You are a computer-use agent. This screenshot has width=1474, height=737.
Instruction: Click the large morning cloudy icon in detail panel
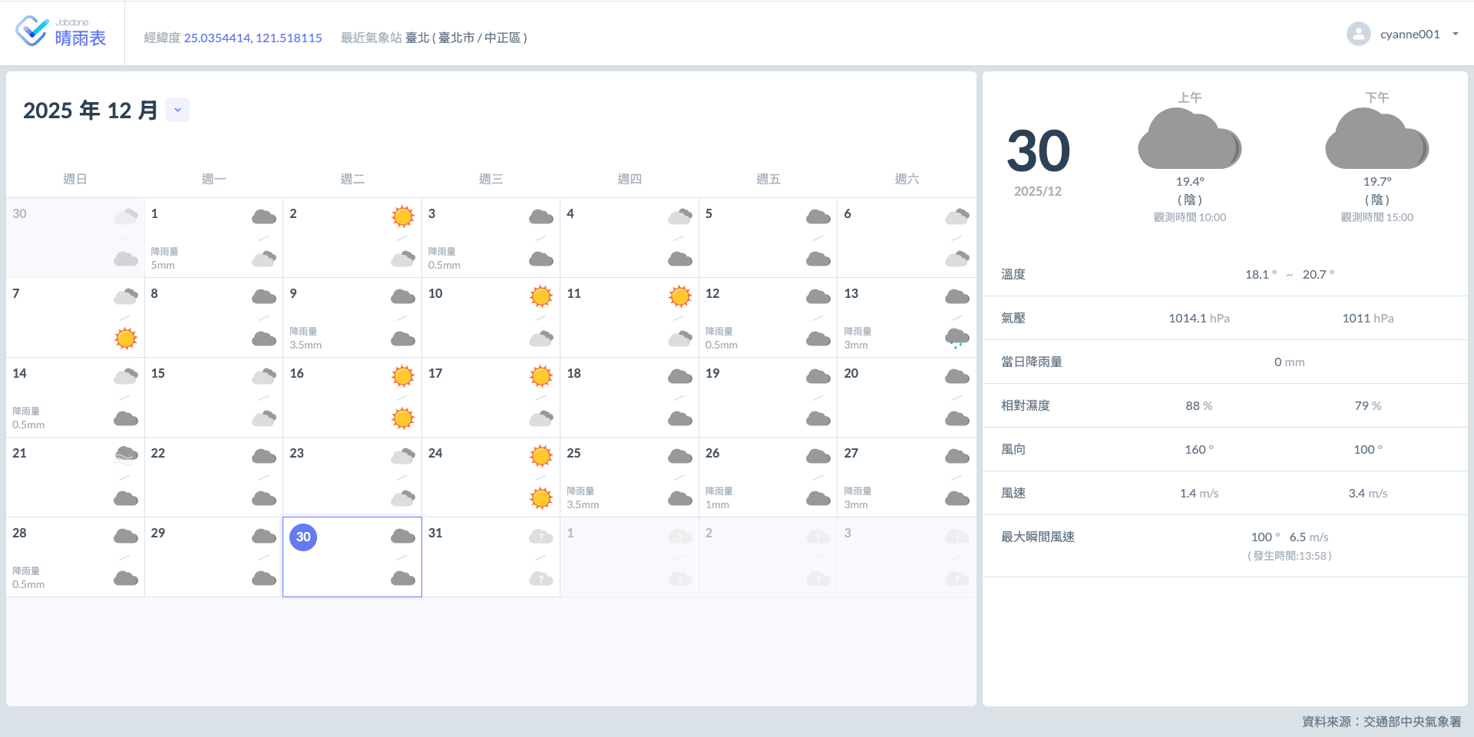click(1189, 140)
